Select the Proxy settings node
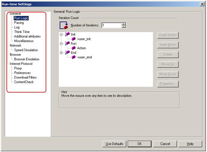 (x=18, y=68)
